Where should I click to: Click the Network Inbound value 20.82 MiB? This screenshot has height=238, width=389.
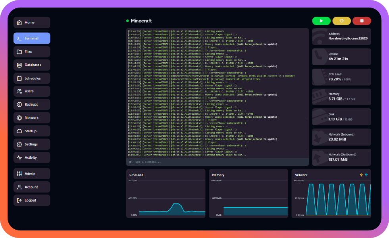(337, 139)
